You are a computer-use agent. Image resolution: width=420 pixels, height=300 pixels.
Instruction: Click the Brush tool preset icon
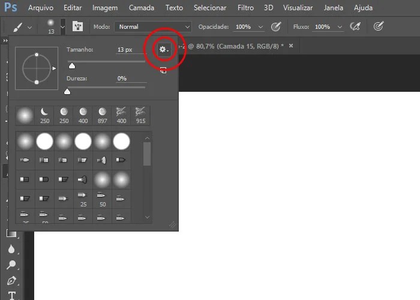tap(17, 27)
